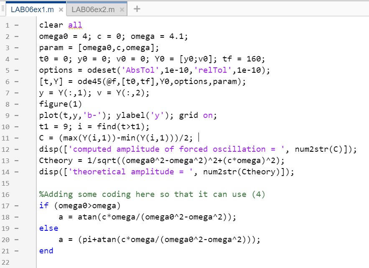Set breakpoint dash on line 1
The image size is (369, 268).
click(16, 25)
